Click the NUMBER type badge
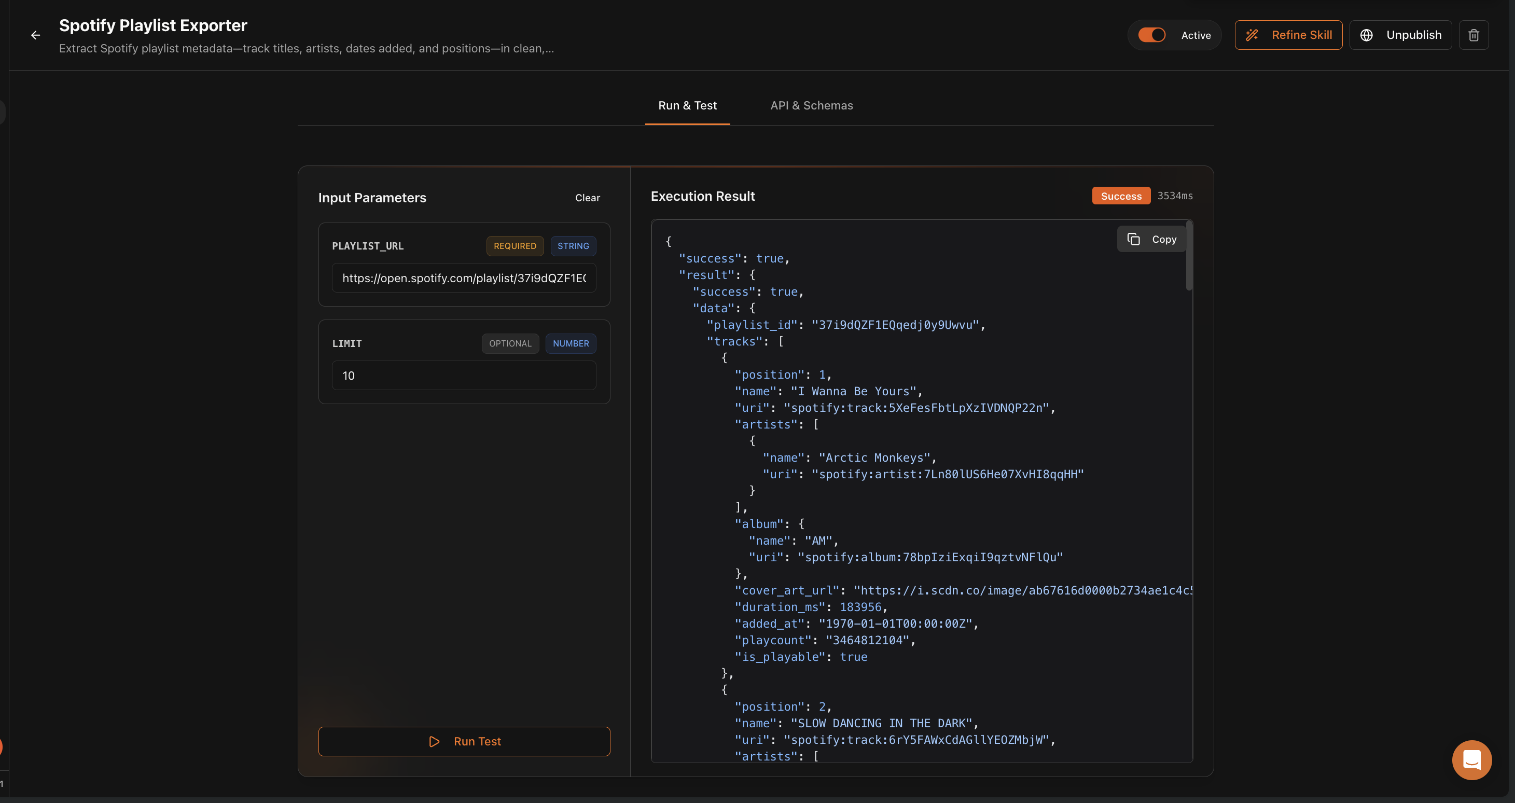Viewport: 1515px width, 803px height. click(x=571, y=343)
